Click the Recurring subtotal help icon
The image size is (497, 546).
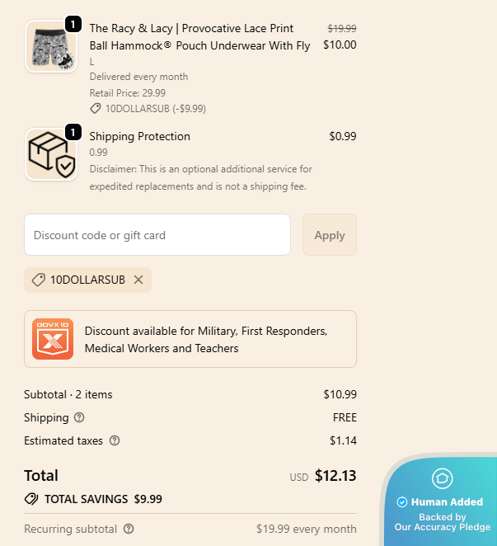[x=129, y=529]
